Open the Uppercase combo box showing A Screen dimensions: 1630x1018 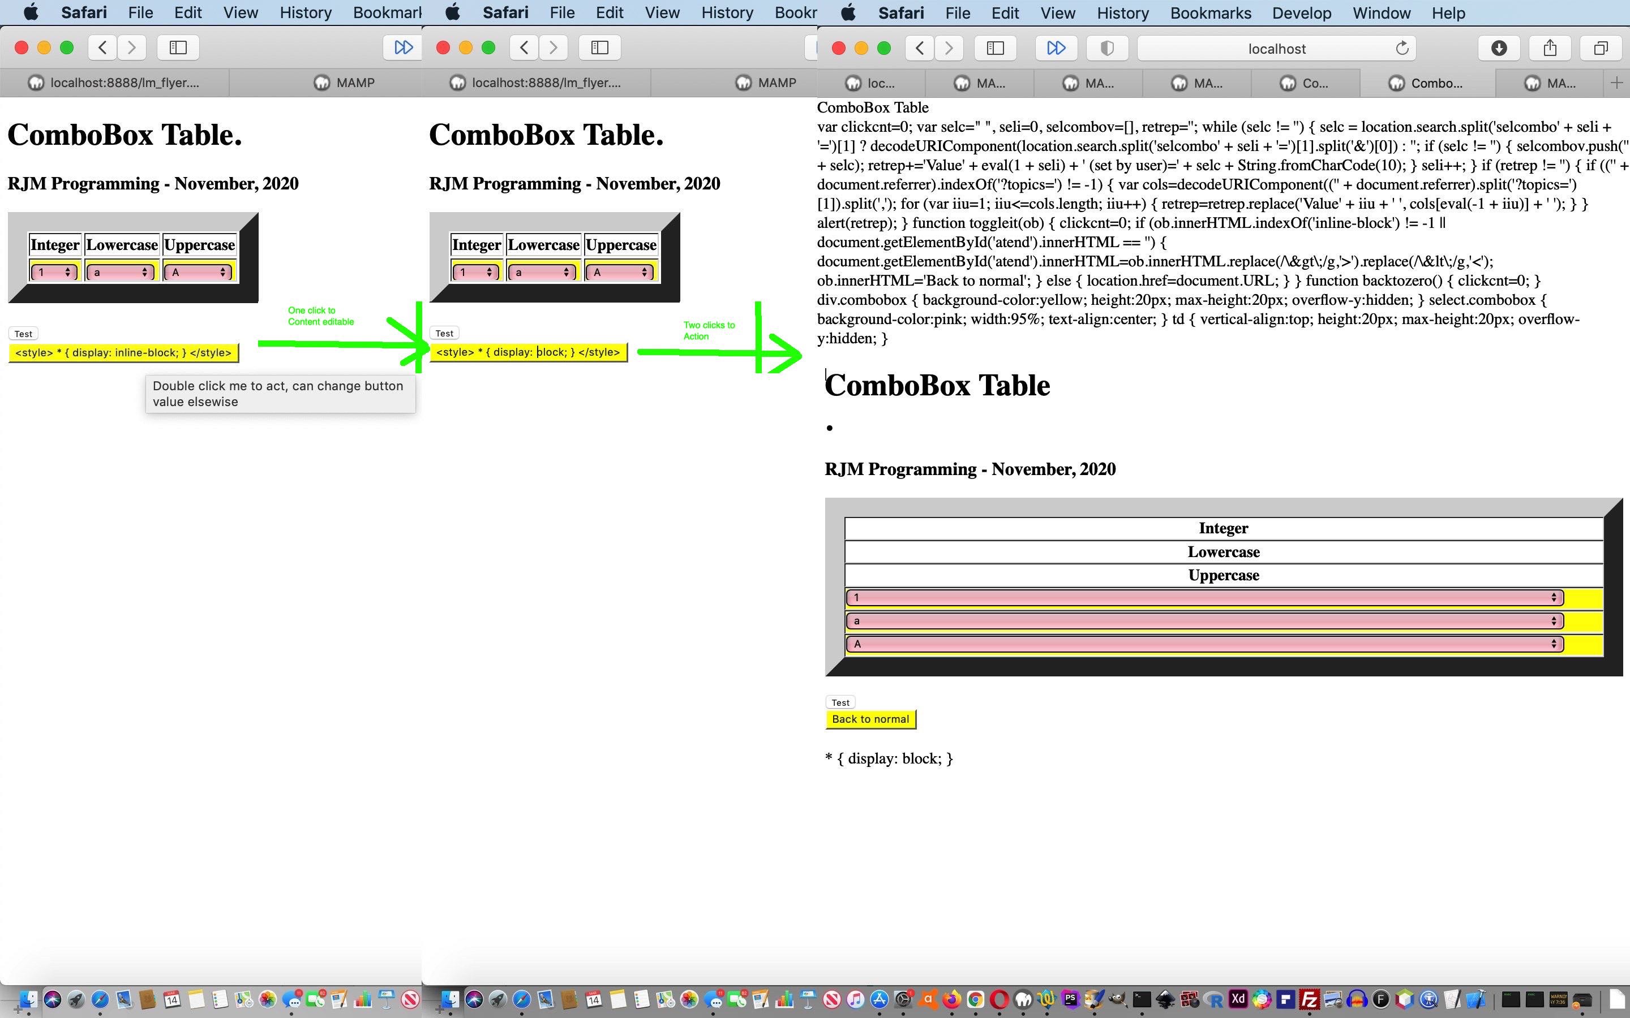click(1206, 644)
